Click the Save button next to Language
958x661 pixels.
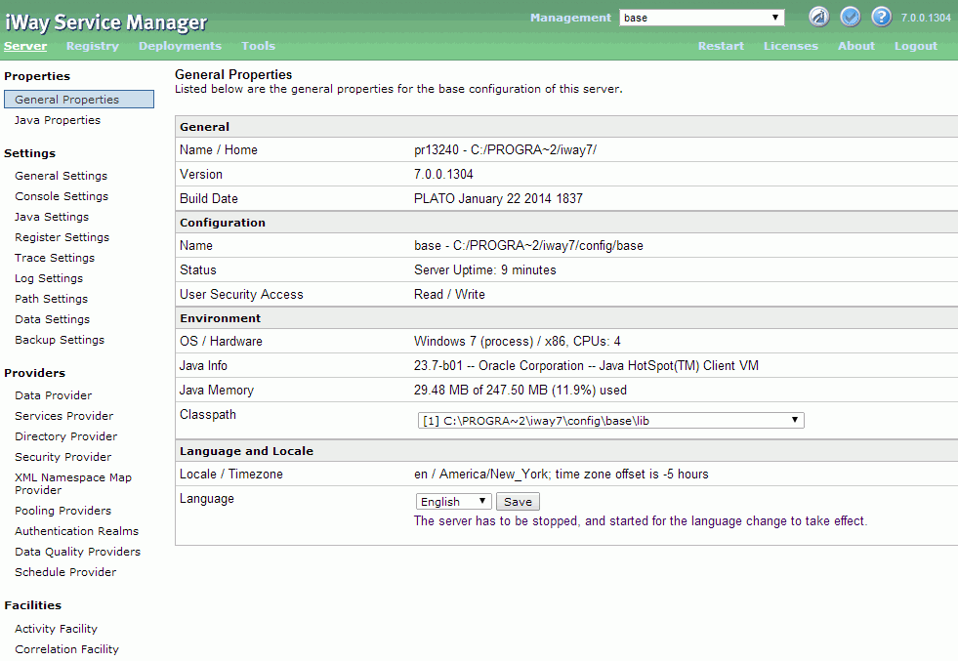[x=518, y=502]
